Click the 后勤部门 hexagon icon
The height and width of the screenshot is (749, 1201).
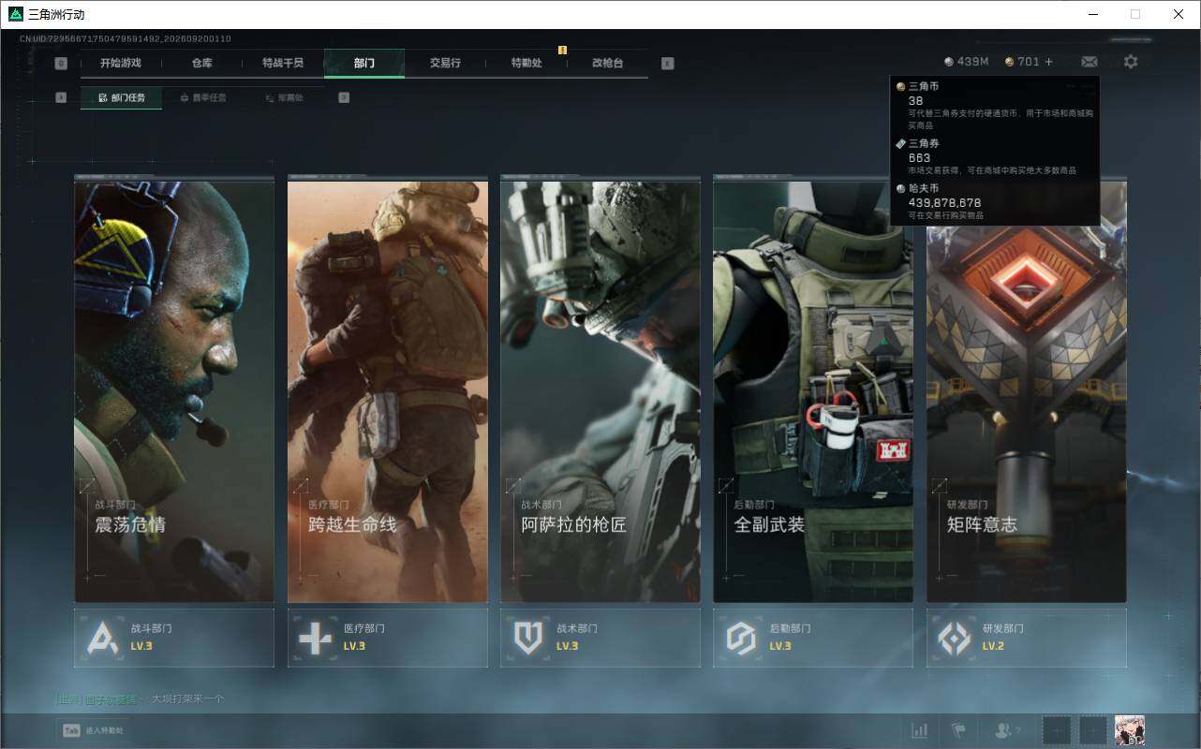(x=741, y=638)
